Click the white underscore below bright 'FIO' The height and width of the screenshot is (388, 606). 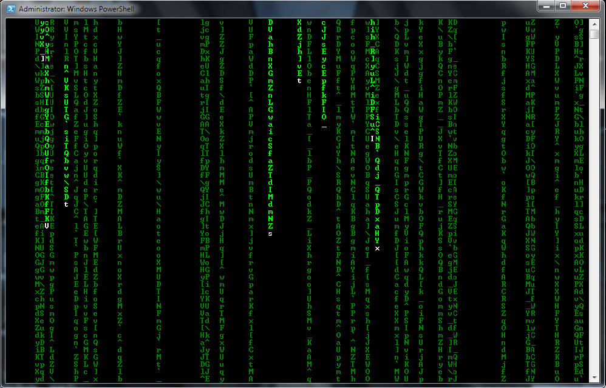point(324,125)
